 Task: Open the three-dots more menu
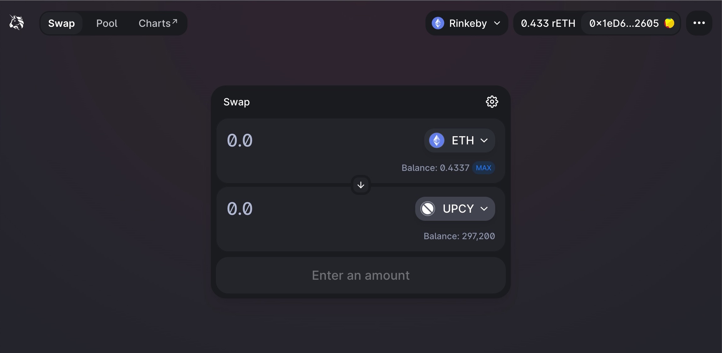click(699, 23)
